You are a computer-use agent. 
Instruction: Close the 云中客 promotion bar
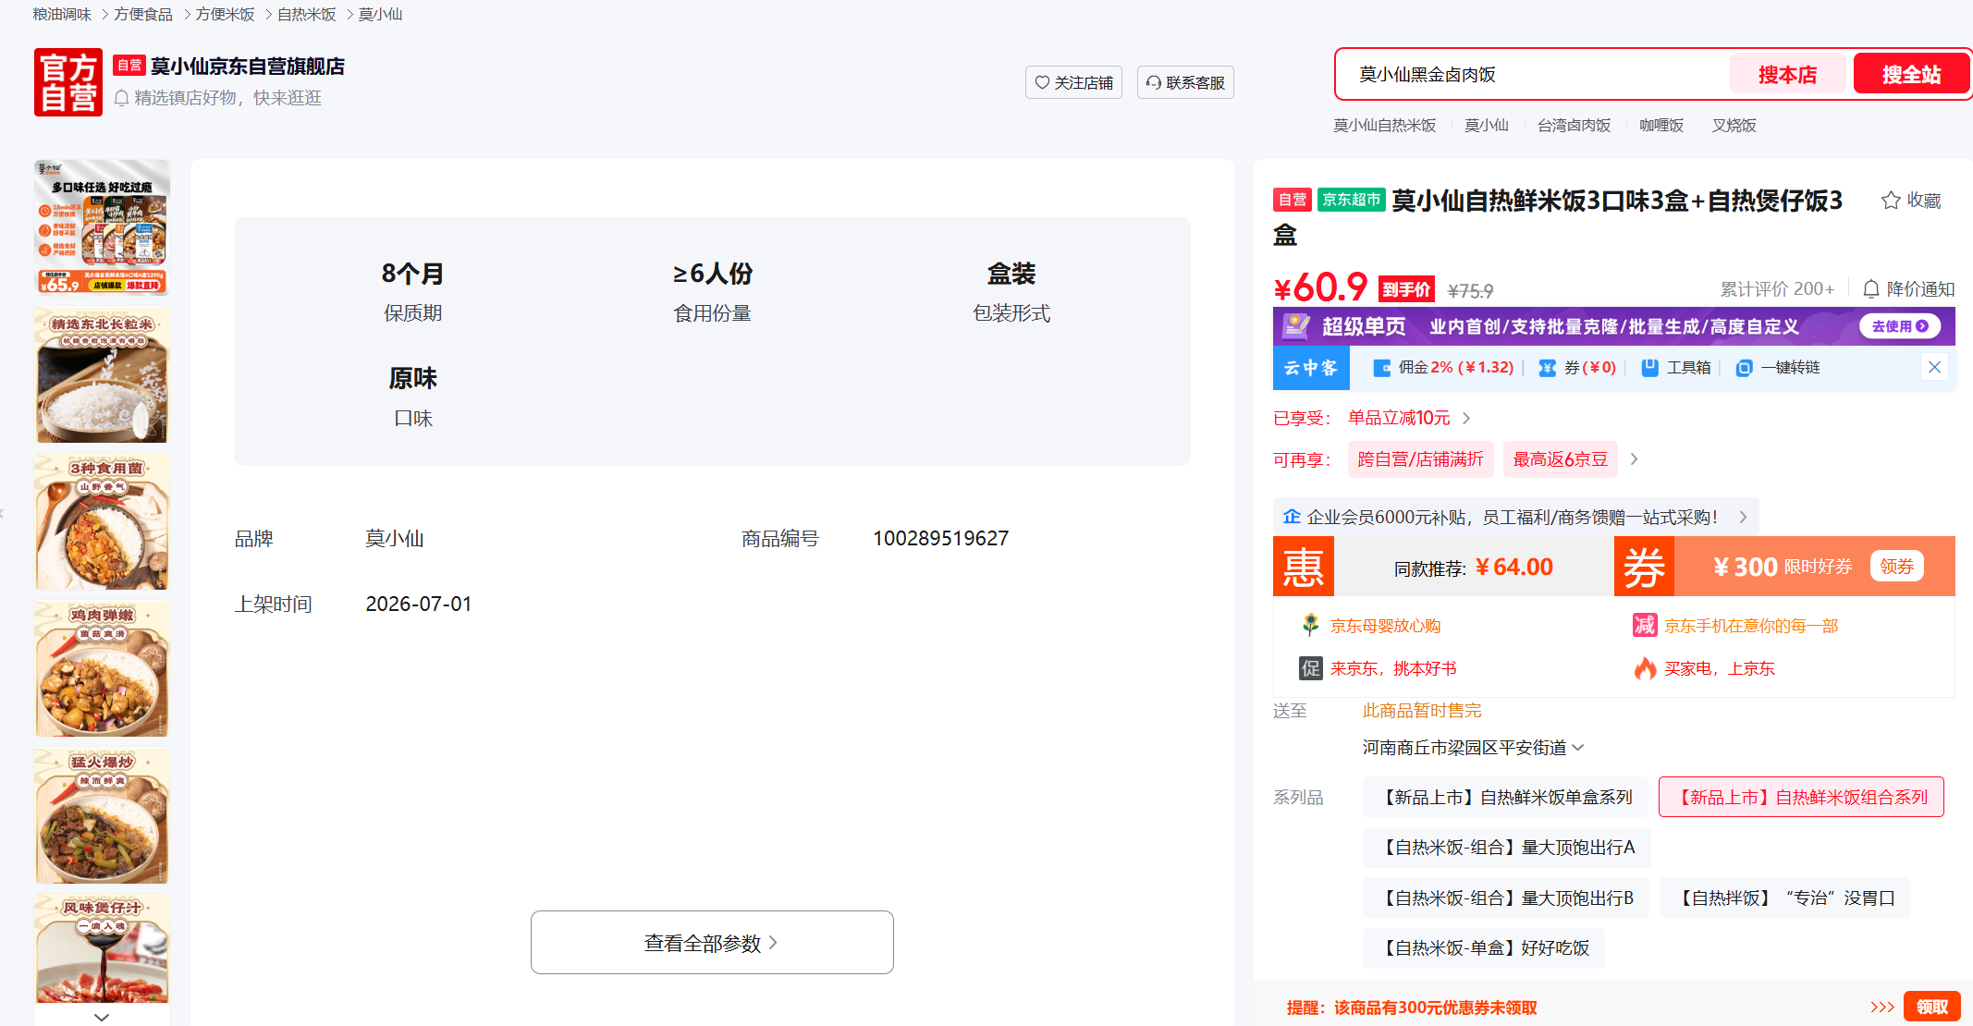pos(1934,367)
